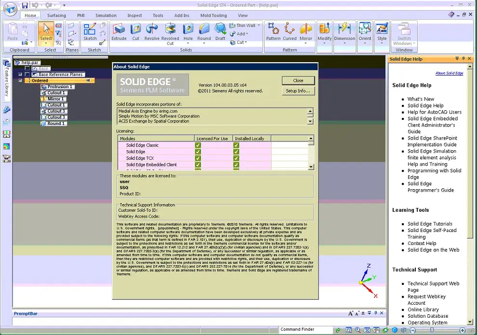Click Close in About Solid Edge dialog
The image size is (477, 335).
click(298, 80)
